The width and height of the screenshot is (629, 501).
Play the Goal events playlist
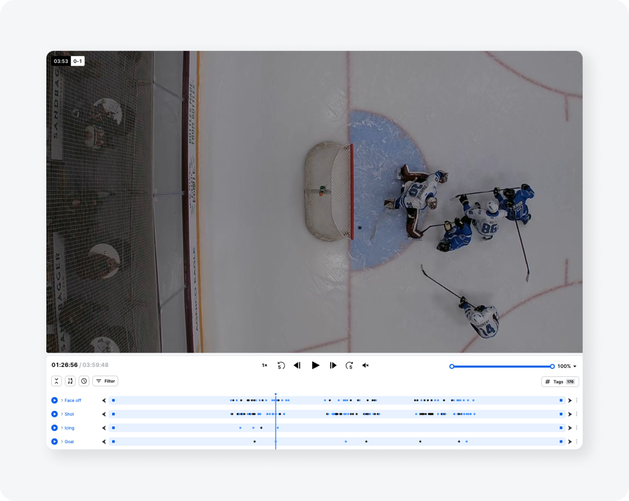click(x=55, y=442)
